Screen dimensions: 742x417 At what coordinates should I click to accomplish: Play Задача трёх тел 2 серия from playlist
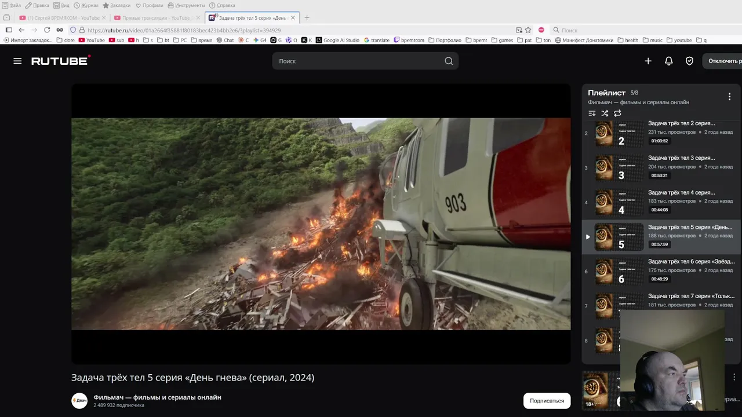tap(661, 133)
